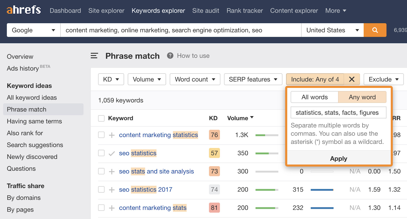Open the Include: Any of 4 filter
Viewport: 407px width, 219px height.
click(315, 79)
